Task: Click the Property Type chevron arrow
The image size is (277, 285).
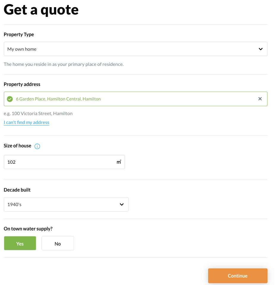Action: click(260, 49)
